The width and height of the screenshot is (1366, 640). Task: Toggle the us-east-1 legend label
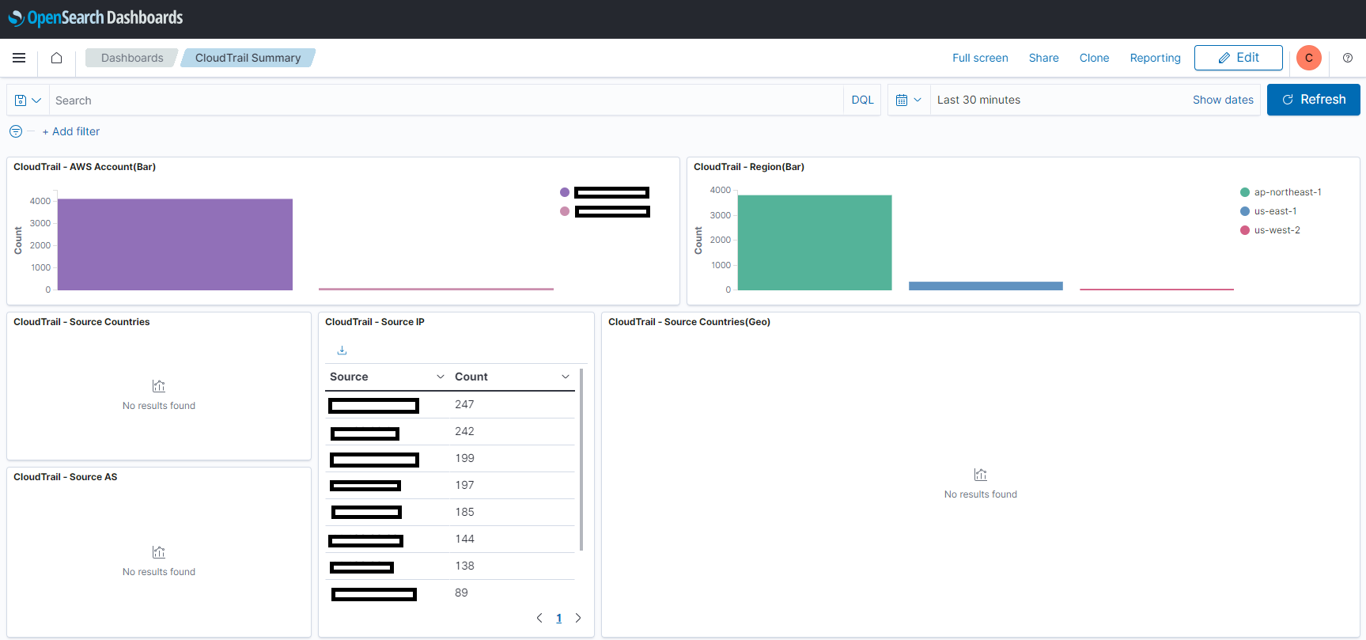pos(1275,211)
